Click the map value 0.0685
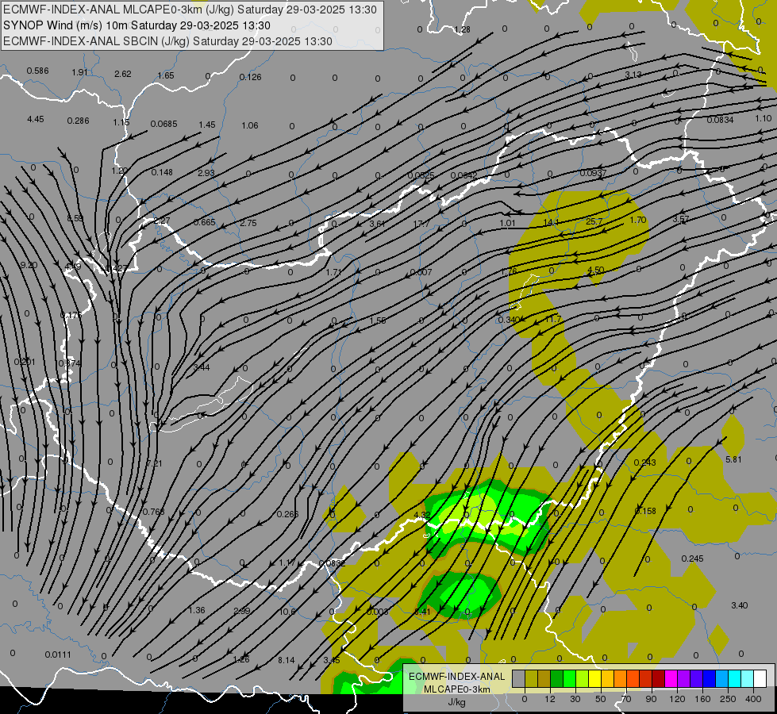 coord(163,124)
